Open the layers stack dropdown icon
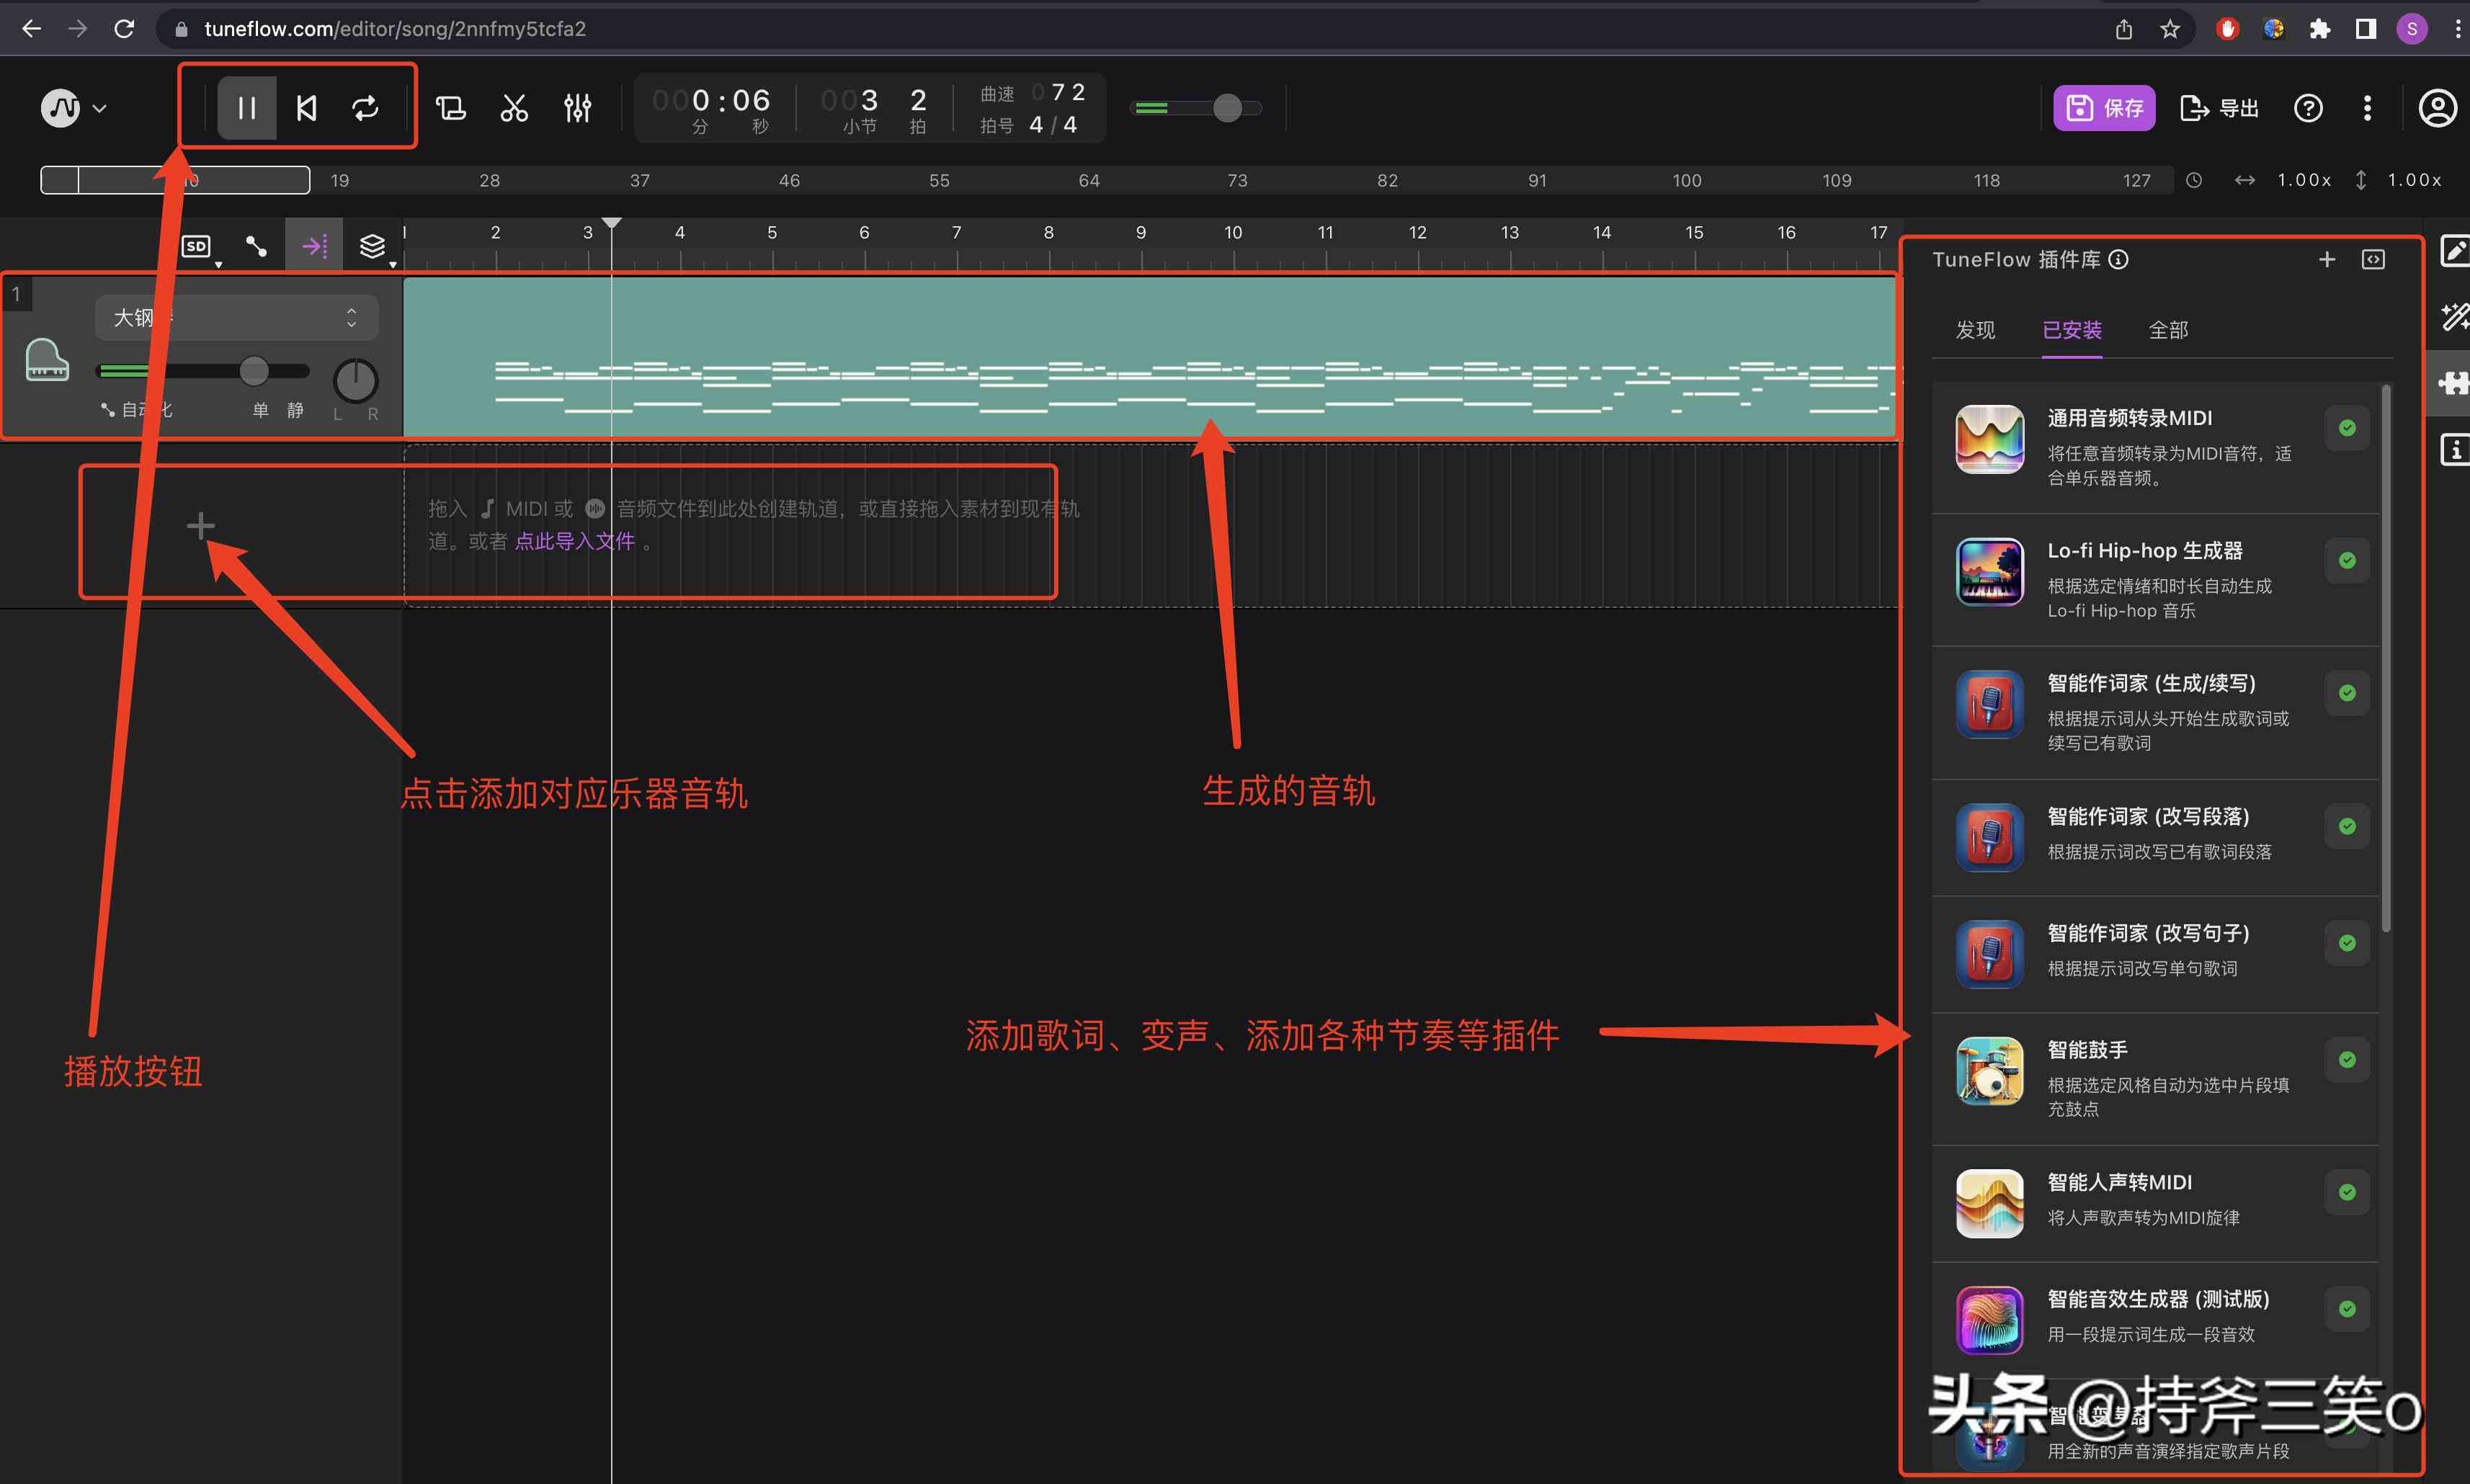Screen dimensions: 2470x1484 [x=374, y=246]
